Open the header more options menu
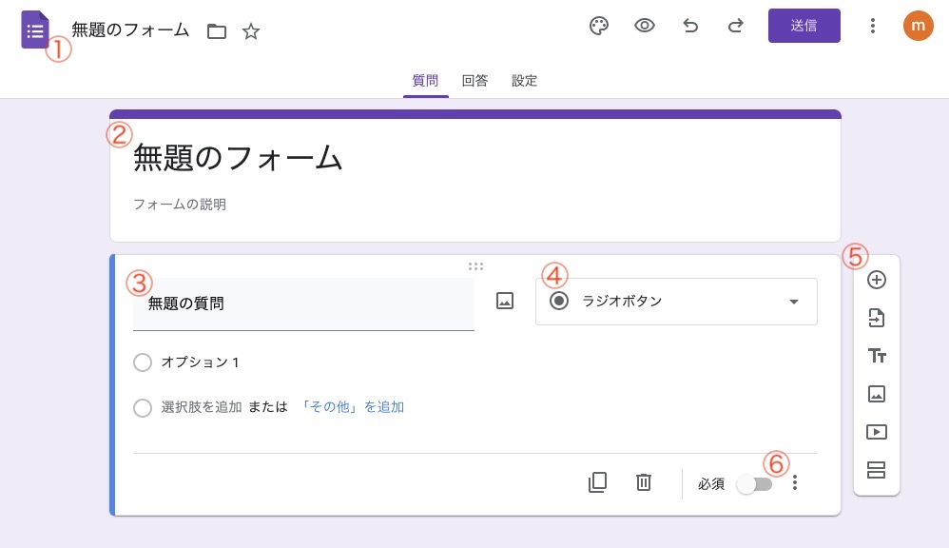This screenshot has height=548, width=949. 872,26
